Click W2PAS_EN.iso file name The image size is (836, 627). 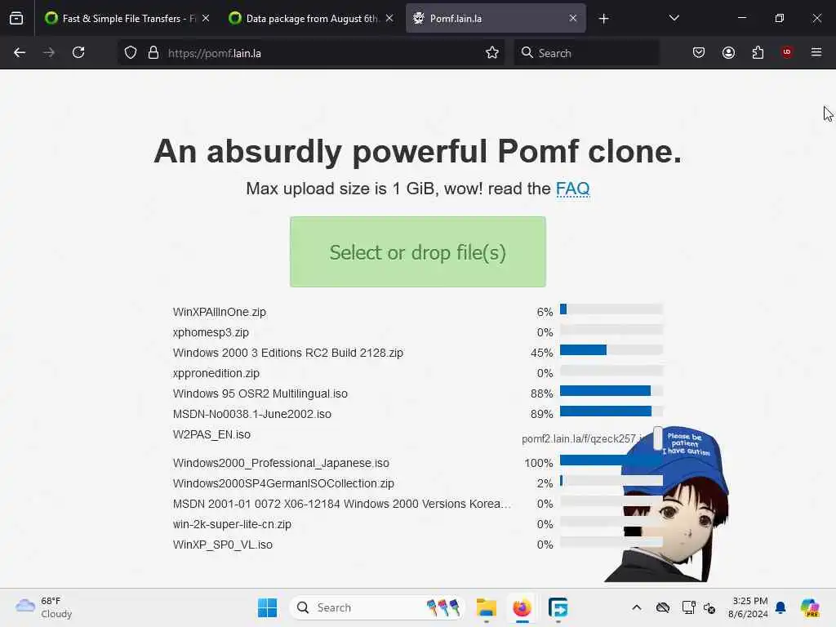[211, 434]
